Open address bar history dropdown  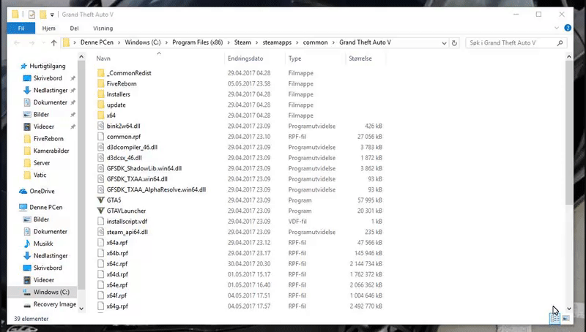point(444,43)
